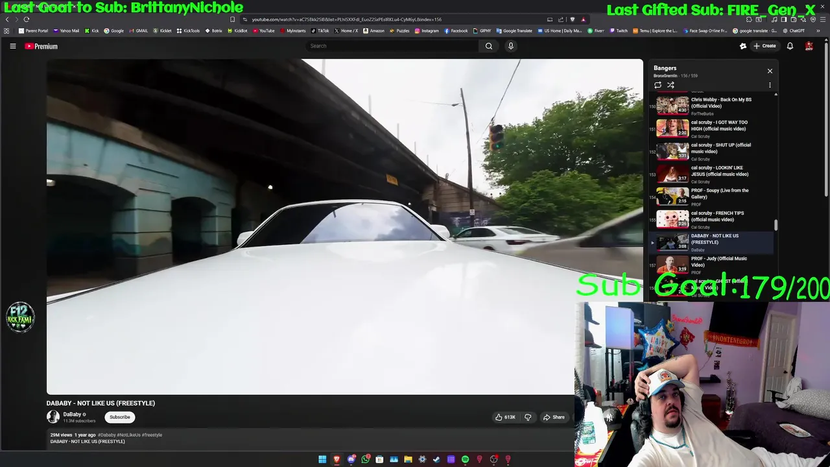Click the browser address bar URL
Image resolution: width=830 pixels, height=467 pixels.
pos(347,19)
